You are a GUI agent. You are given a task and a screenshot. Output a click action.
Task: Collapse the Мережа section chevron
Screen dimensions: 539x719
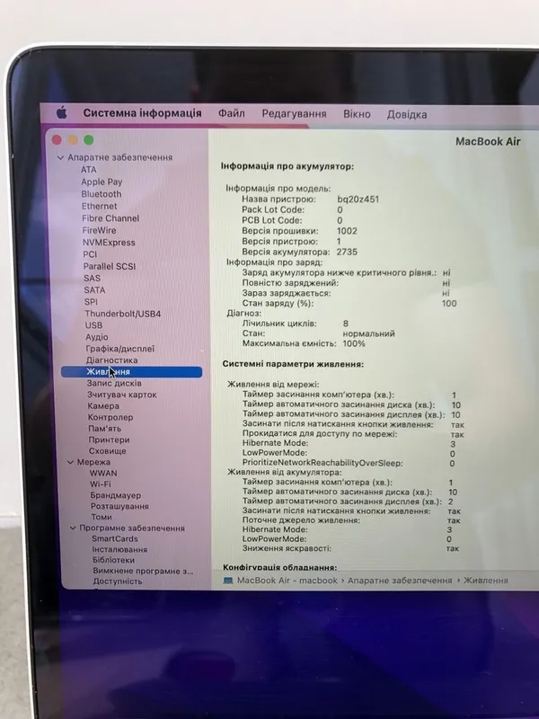(x=71, y=462)
